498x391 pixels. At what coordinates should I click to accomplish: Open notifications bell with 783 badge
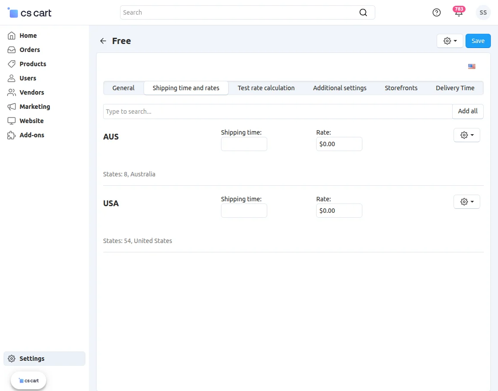coord(458,12)
